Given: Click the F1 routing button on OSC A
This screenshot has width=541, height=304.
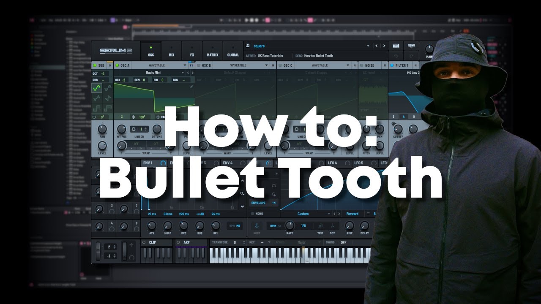Looking at the screenshot, I should click(x=191, y=65).
